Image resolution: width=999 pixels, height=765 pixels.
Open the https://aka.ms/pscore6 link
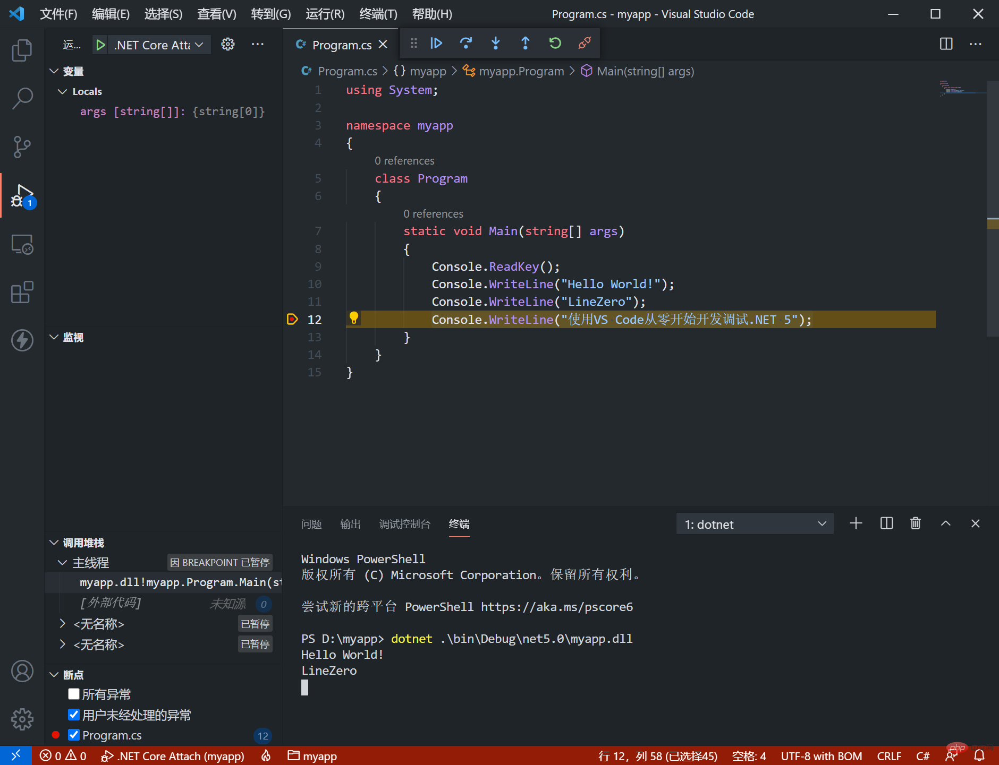pyautogui.click(x=556, y=607)
